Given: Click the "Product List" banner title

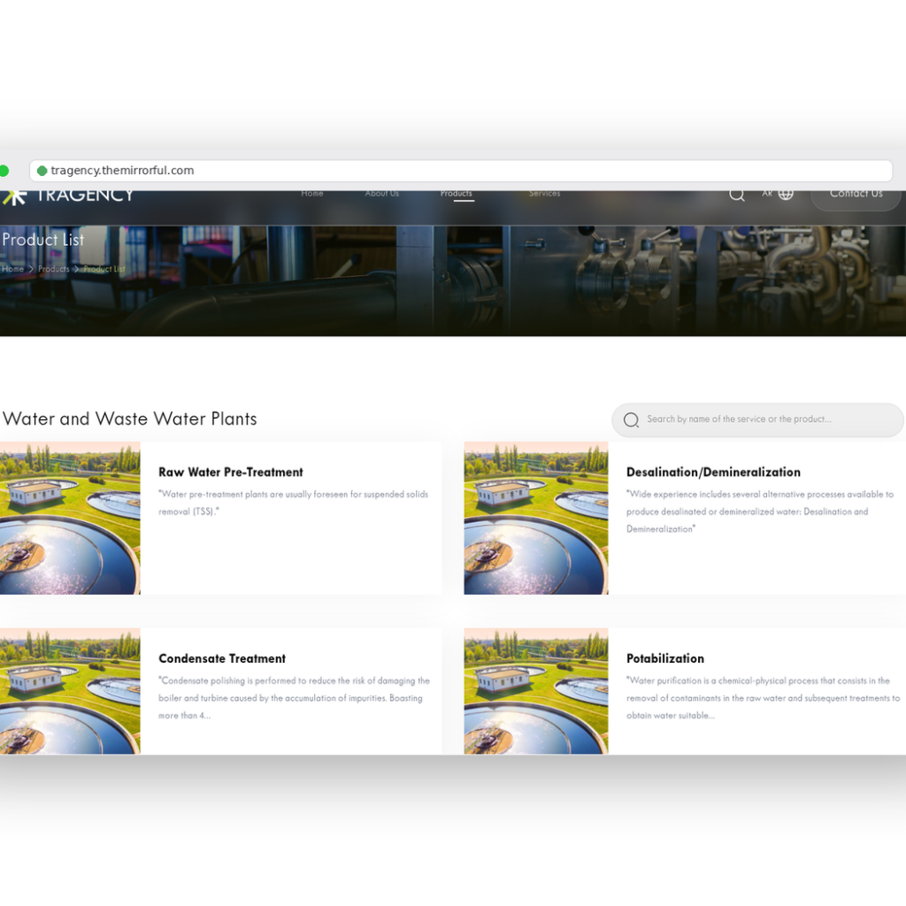Looking at the screenshot, I should (43, 240).
